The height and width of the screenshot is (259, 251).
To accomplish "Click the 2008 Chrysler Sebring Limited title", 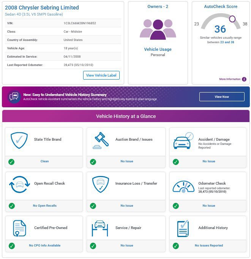I will [x=42, y=8].
